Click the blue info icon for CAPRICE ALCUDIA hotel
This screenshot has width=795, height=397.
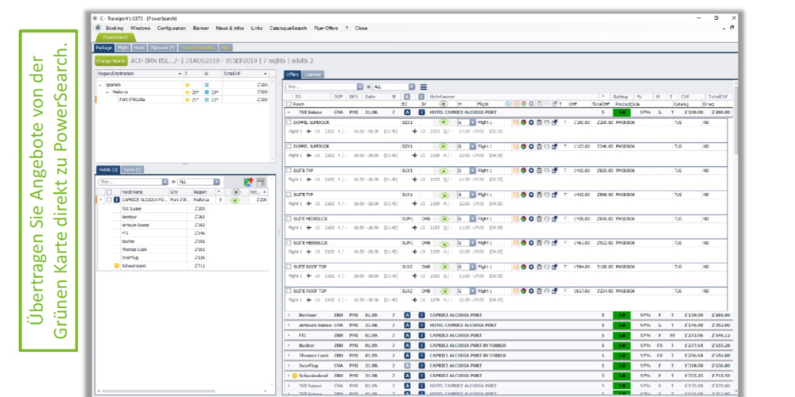(x=116, y=200)
